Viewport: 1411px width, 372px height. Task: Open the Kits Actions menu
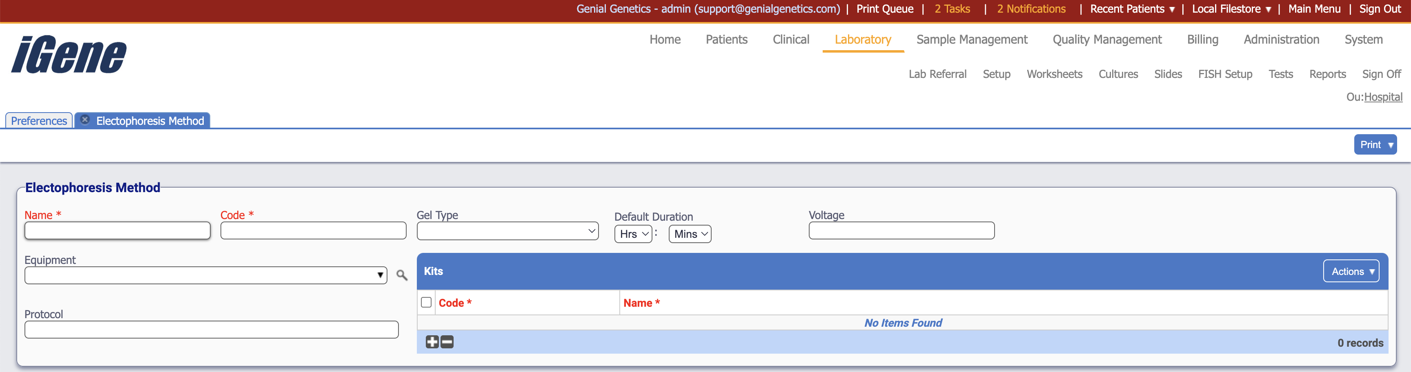(x=1351, y=271)
